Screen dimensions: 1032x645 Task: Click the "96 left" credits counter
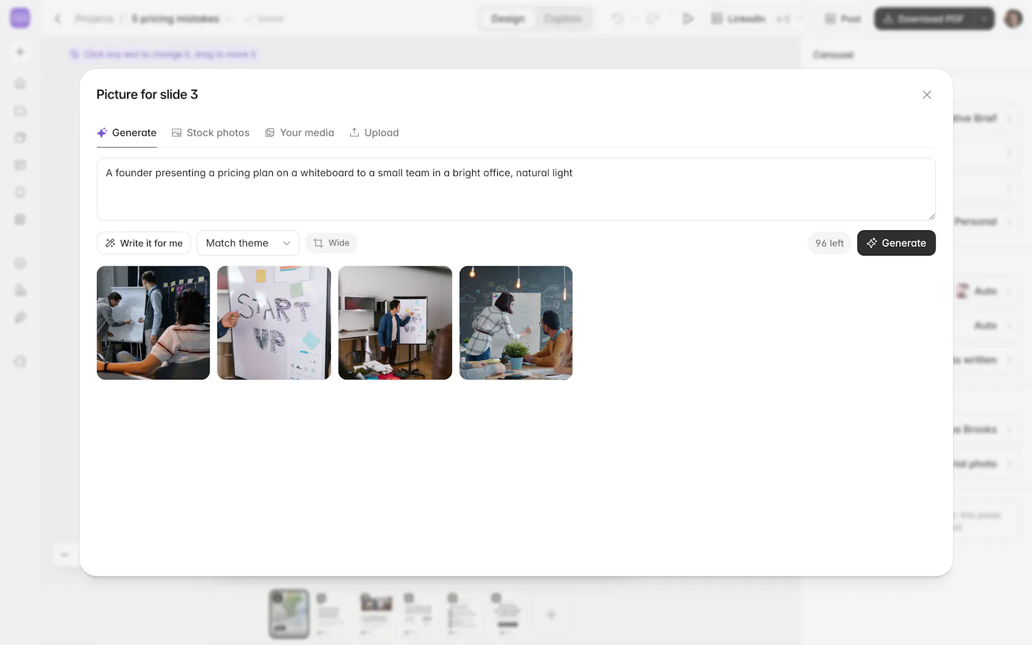[x=829, y=243]
